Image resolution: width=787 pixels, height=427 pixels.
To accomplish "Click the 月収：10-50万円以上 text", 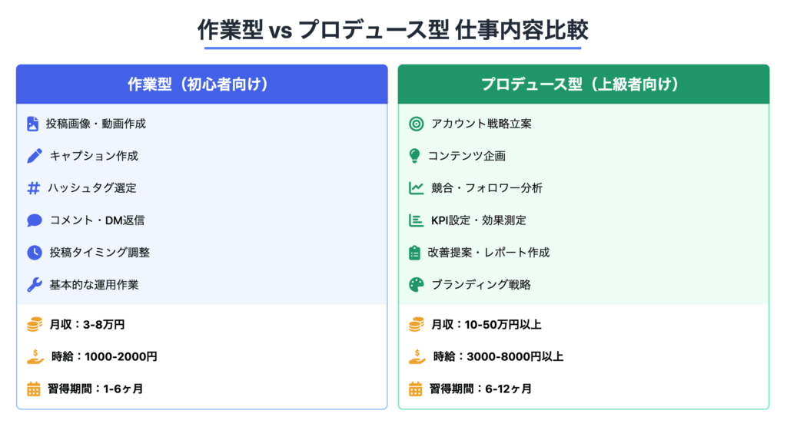I will 486,325.
